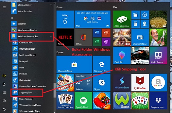172x113 pixels.
Task: Expand the Start menu hamburger button
Action: pos(4,7)
